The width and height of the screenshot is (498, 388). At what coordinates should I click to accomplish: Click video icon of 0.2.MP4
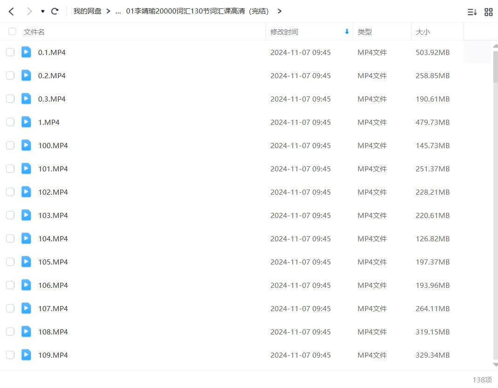pyautogui.click(x=27, y=75)
